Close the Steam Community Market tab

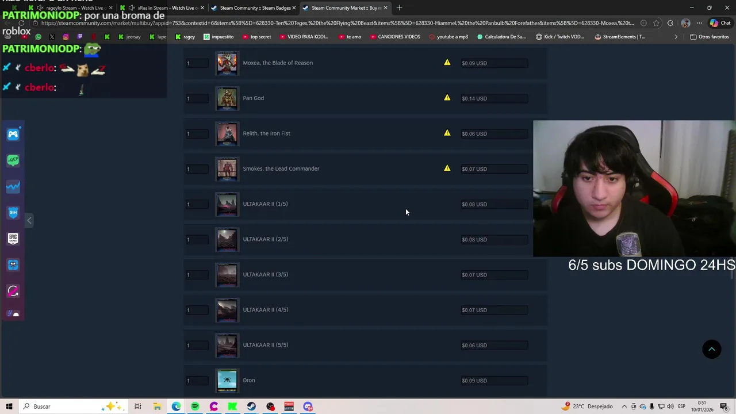(x=385, y=7)
